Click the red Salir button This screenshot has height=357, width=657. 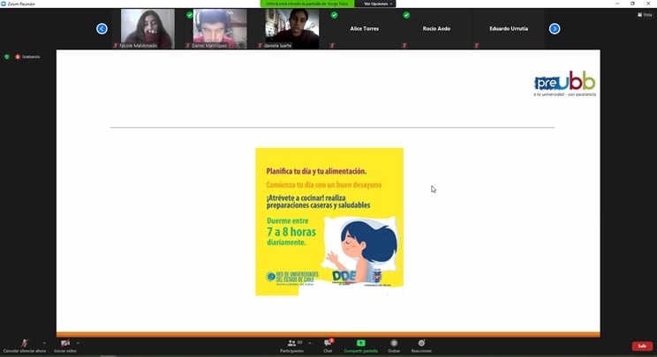pyautogui.click(x=642, y=346)
